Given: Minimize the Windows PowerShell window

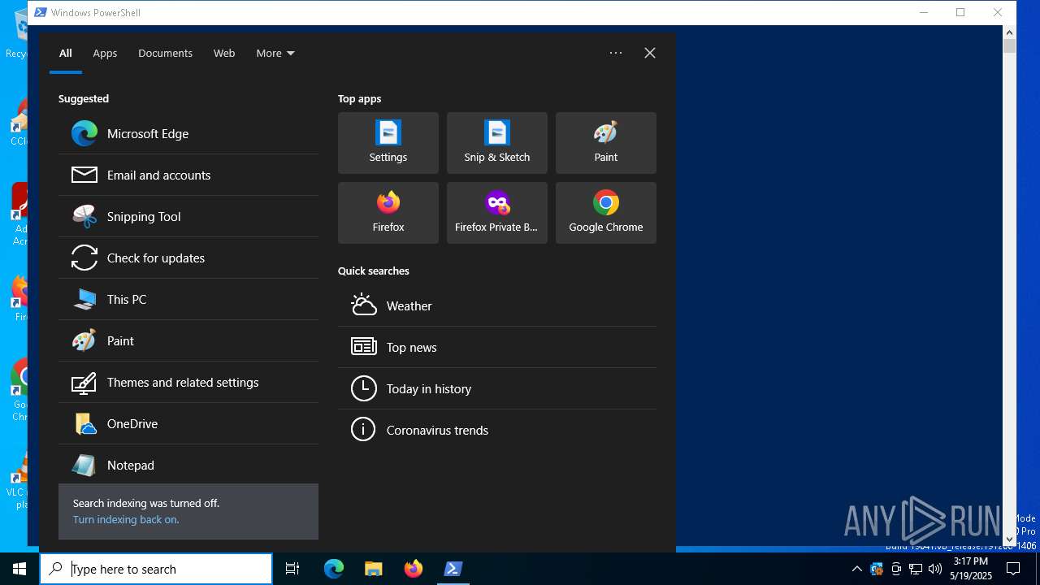Looking at the screenshot, I should [x=924, y=12].
